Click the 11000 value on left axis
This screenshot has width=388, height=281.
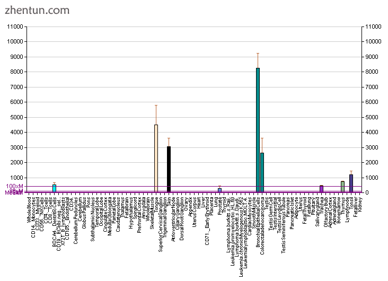15,27
